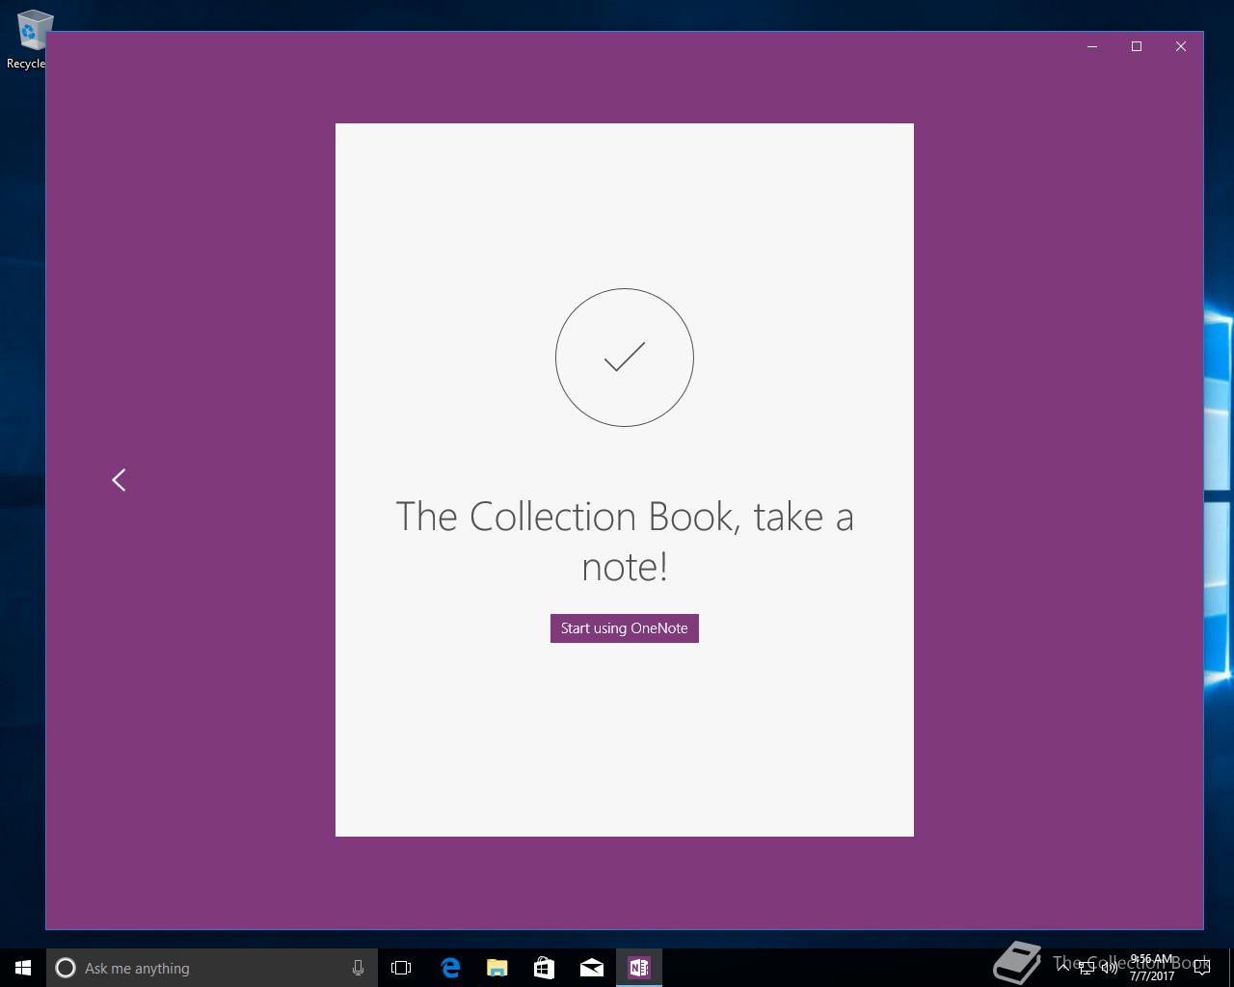Show hidden system tray icons
1234x987 pixels.
pyautogui.click(x=1062, y=967)
